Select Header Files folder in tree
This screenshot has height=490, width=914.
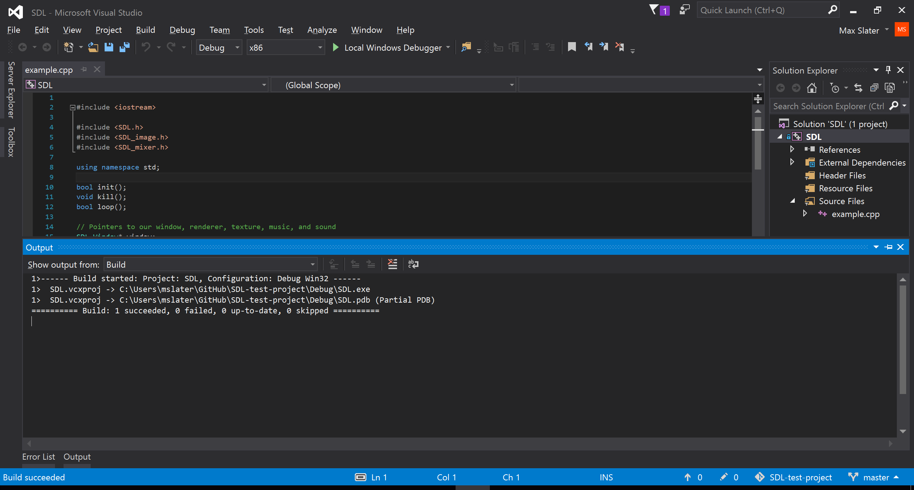842,175
